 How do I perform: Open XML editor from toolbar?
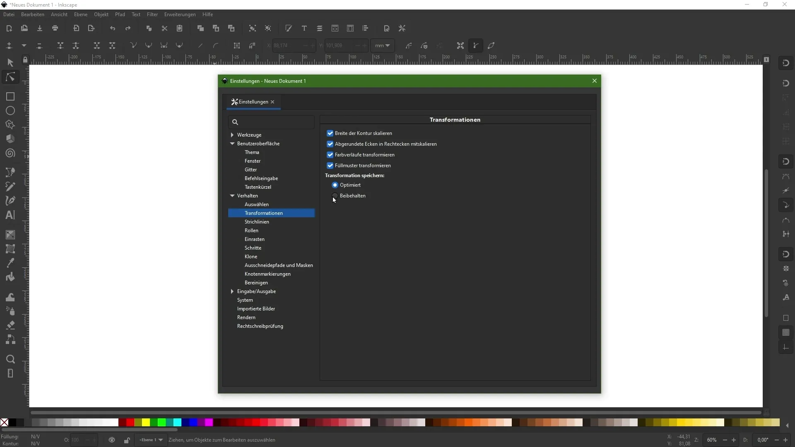(335, 29)
